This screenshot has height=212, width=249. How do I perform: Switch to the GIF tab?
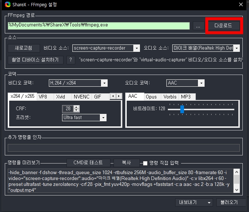100,97
